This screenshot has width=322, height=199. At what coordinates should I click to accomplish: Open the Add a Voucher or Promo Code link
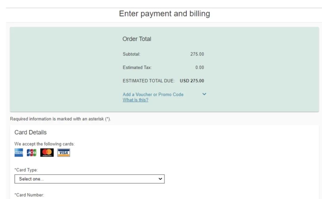pos(153,94)
